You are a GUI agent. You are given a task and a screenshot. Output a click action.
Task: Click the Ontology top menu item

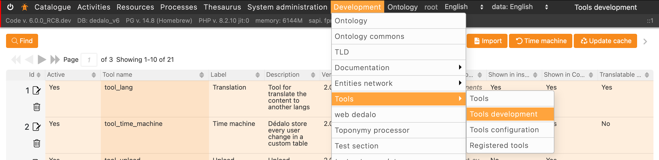pyautogui.click(x=403, y=7)
